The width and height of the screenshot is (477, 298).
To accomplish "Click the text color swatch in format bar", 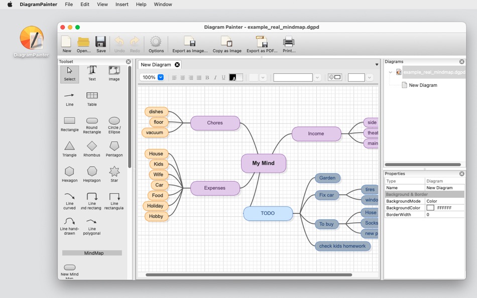I will point(236,78).
